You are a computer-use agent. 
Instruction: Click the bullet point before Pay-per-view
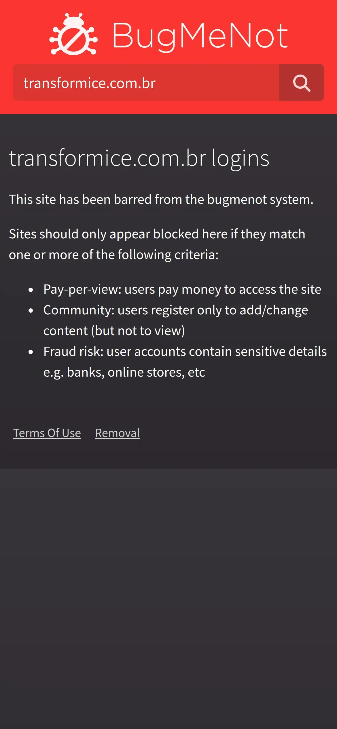(31, 290)
